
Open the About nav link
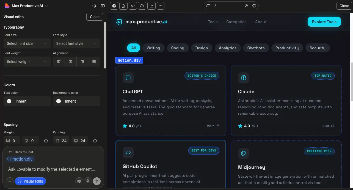click(x=261, y=22)
